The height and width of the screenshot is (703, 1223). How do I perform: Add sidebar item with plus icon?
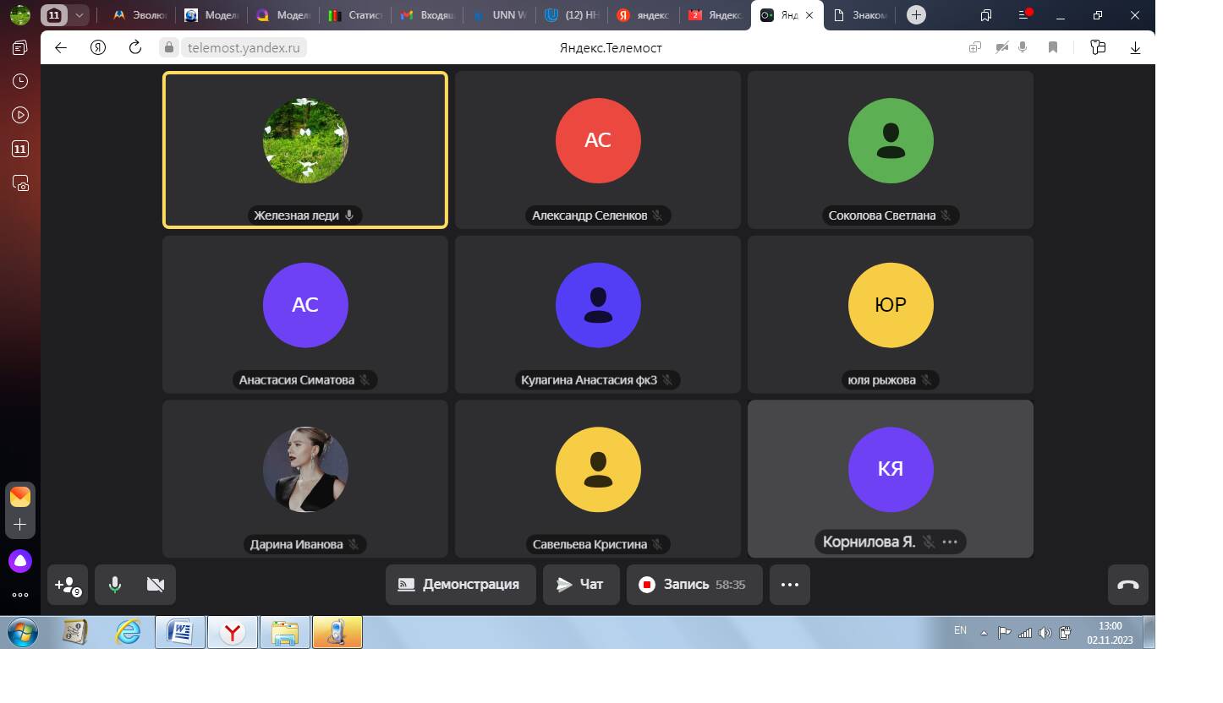coord(20,525)
